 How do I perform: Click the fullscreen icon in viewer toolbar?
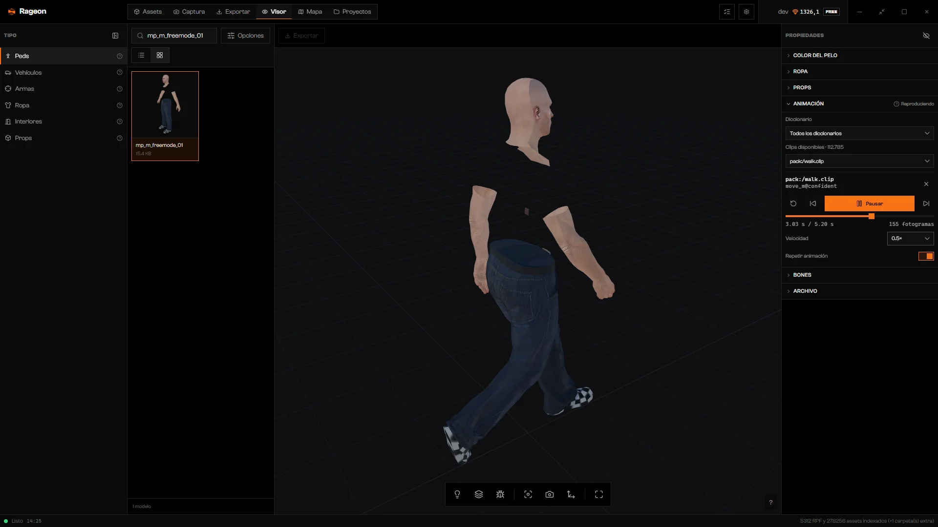[599, 494]
